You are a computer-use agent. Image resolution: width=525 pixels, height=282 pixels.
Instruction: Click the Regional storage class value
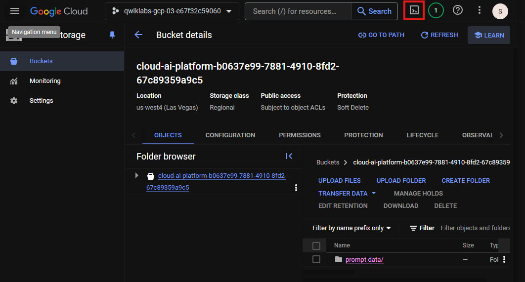coord(222,107)
